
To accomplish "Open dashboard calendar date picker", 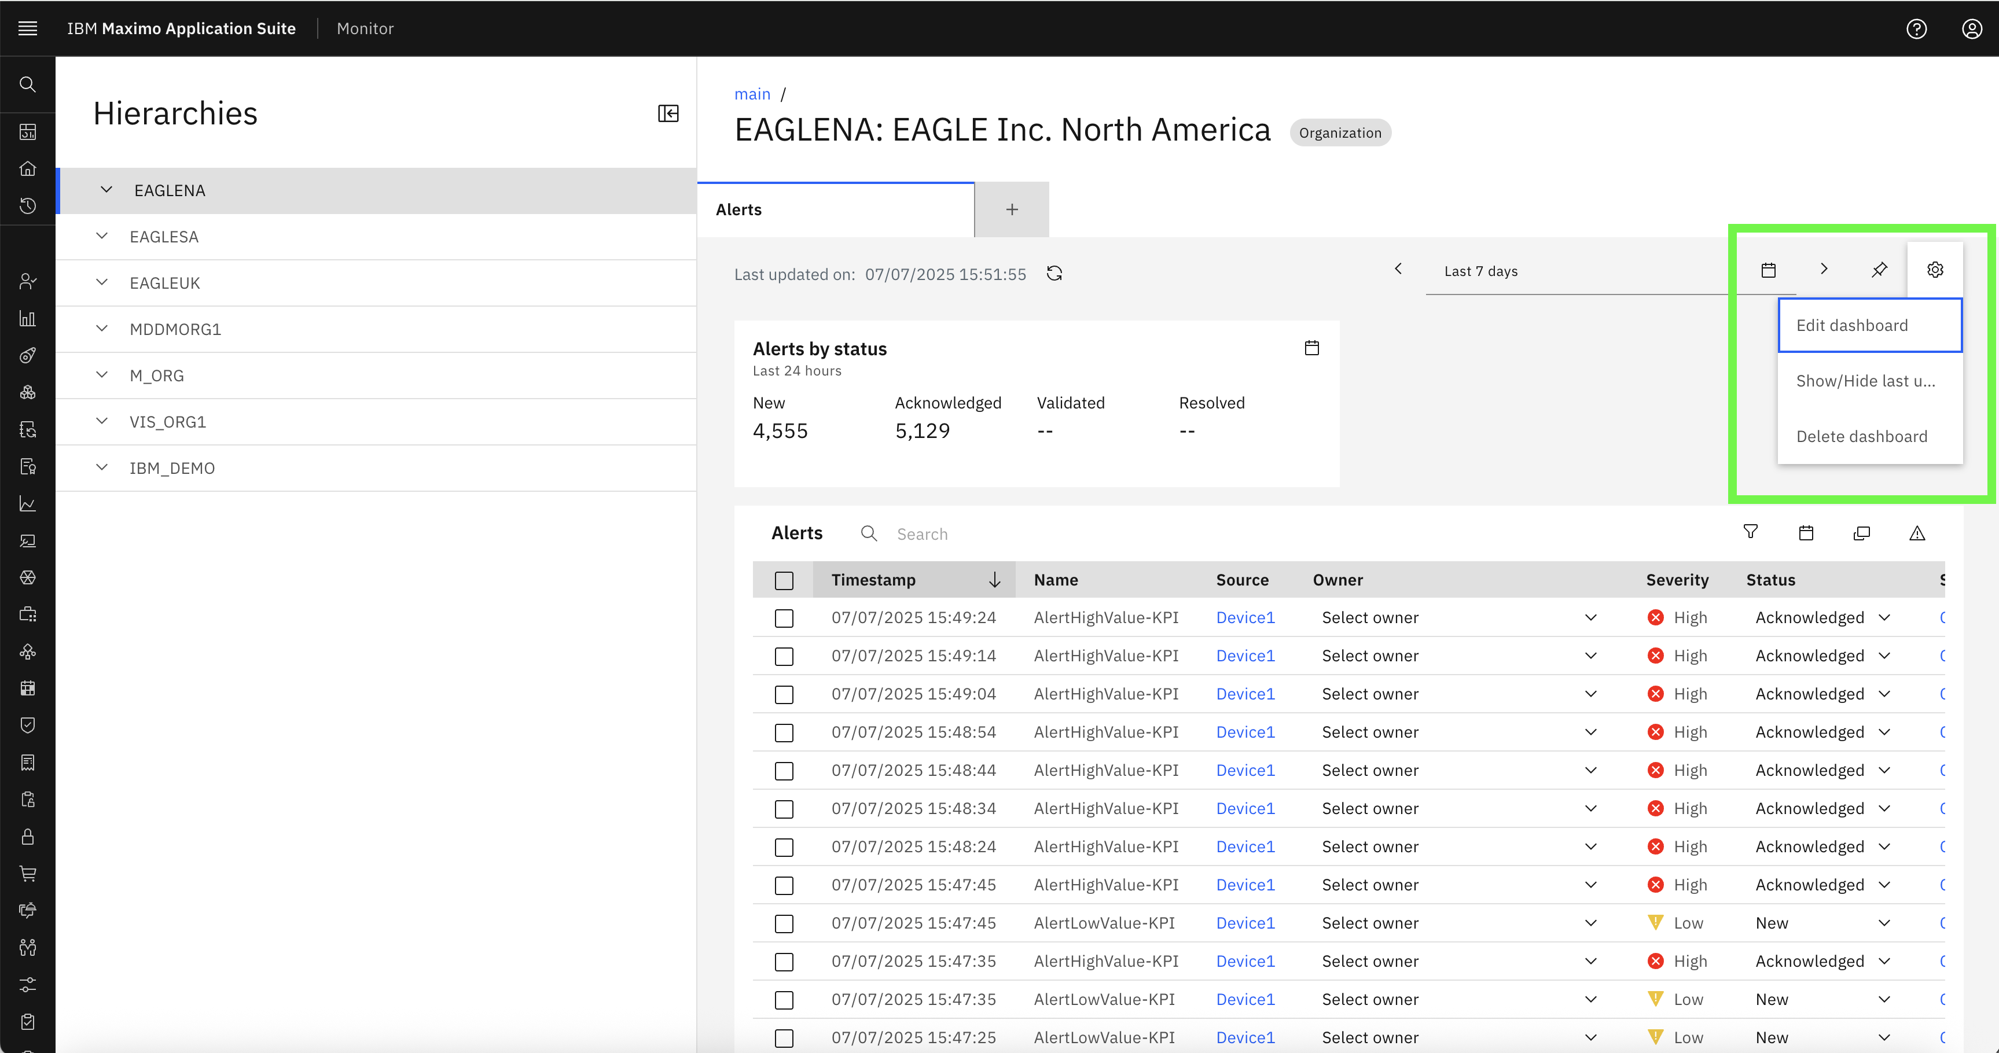I will pos(1769,270).
